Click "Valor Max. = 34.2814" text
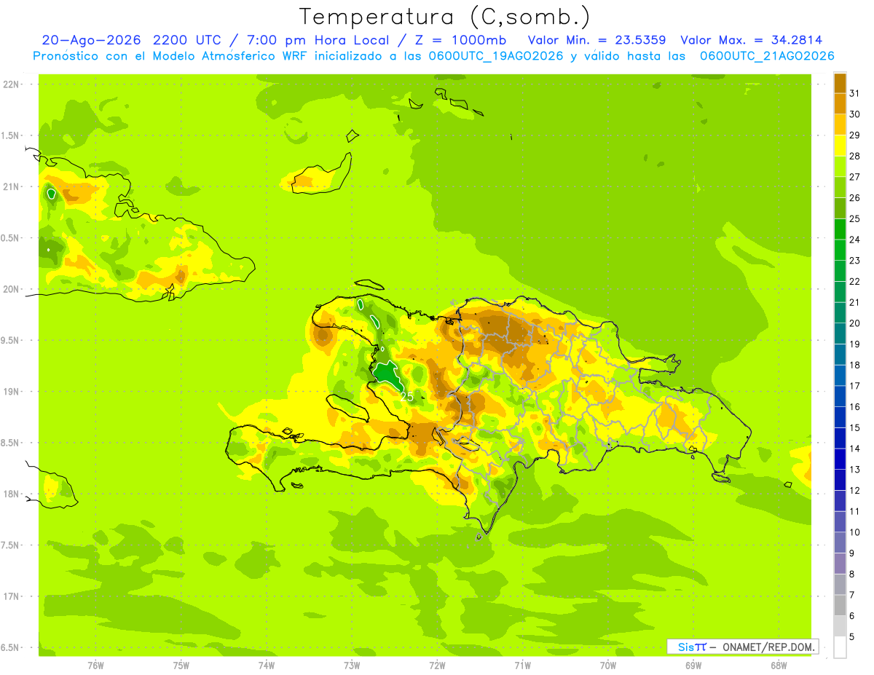 [751, 40]
